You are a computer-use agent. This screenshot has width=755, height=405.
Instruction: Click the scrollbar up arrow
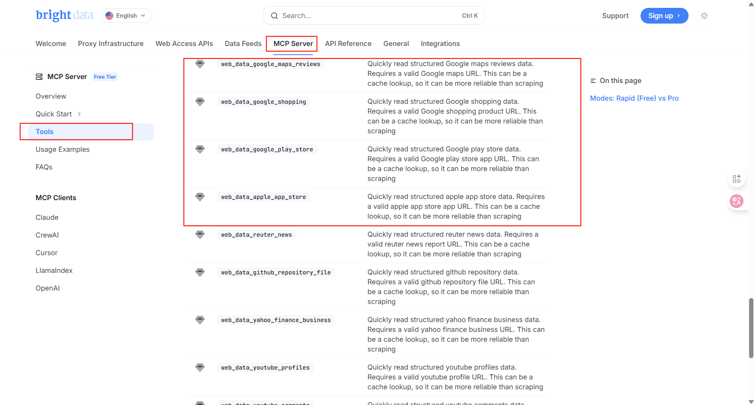click(751, 4)
